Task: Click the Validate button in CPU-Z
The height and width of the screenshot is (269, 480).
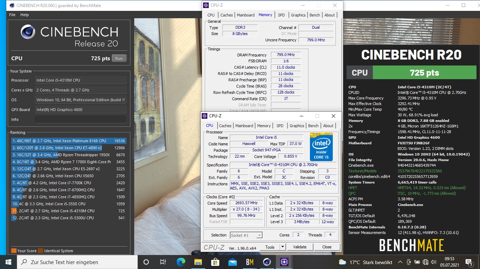Action: [300, 247]
